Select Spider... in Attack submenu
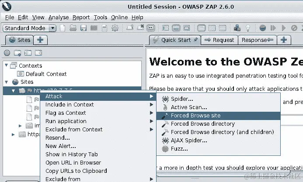Screen dimensions: 303x182 pos(218,99)
